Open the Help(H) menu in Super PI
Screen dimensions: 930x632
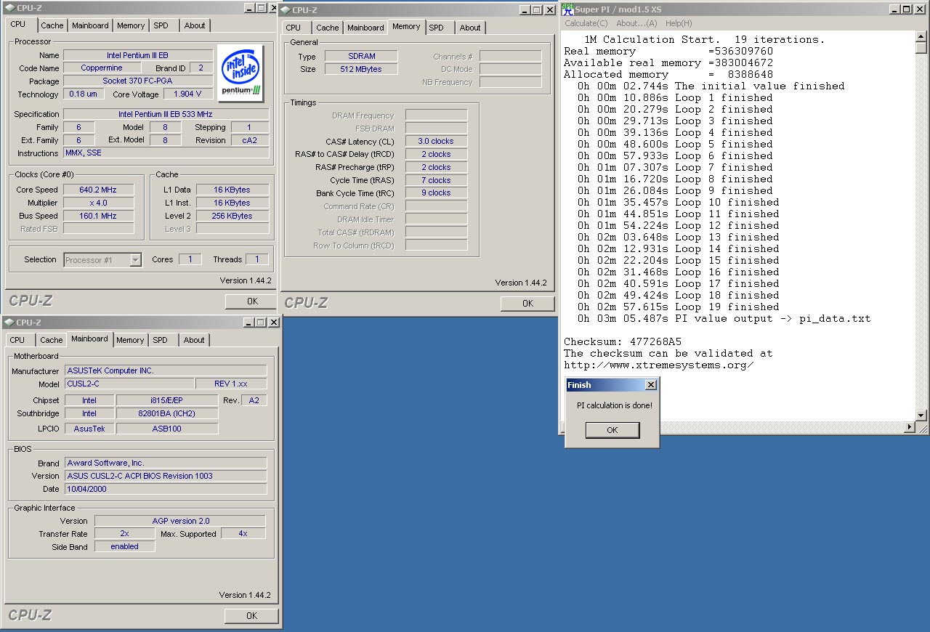click(x=679, y=23)
